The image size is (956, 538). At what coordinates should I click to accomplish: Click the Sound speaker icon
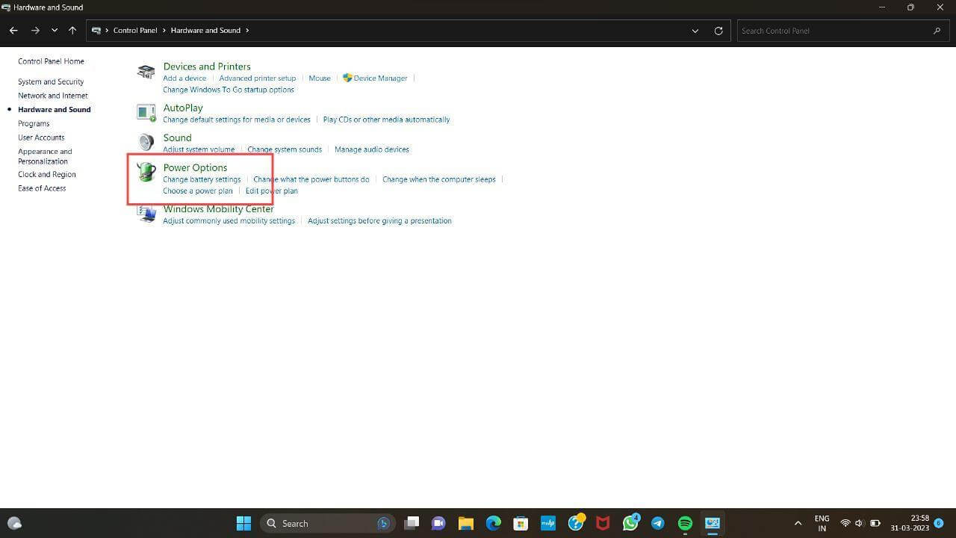pyautogui.click(x=146, y=142)
